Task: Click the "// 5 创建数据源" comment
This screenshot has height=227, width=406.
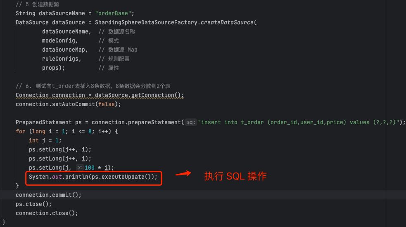Action: tap(36, 4)
